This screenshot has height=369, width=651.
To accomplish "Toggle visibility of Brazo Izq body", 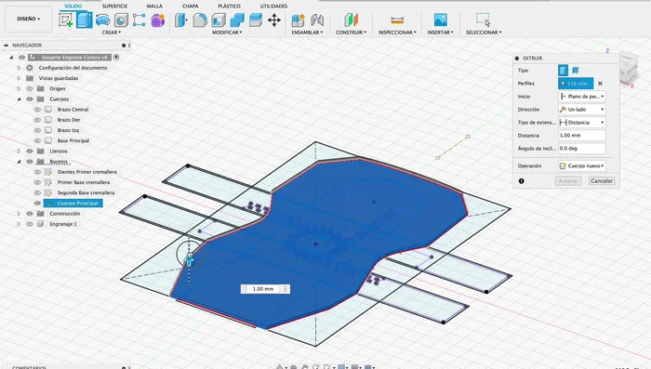I will 37,130.
